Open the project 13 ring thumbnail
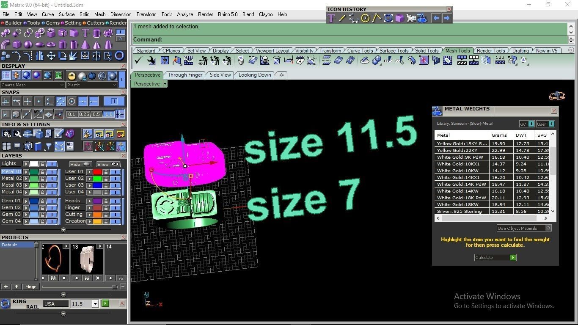Viewport: 578px width, 325px height. (87, 259)
